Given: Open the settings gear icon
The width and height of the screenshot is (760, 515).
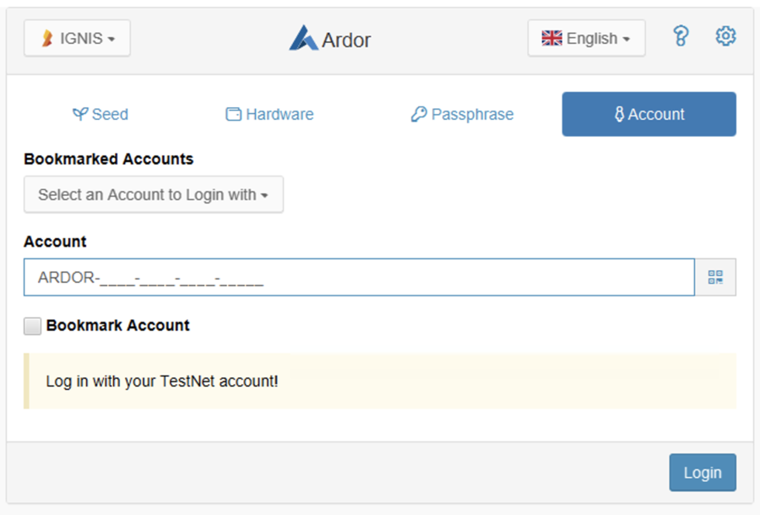Looking at the screenshot, I should tap(725, 36).
